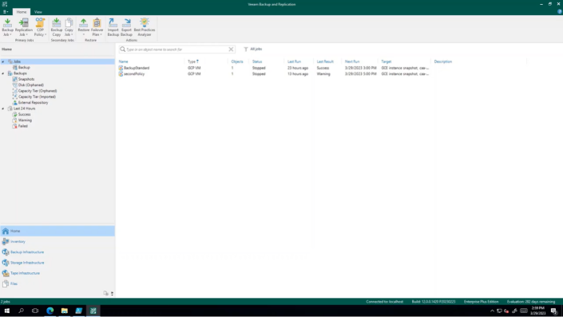The image size is (563, 317).
Task: Switch to the Home ribbon tab
Action: (22, 12)
